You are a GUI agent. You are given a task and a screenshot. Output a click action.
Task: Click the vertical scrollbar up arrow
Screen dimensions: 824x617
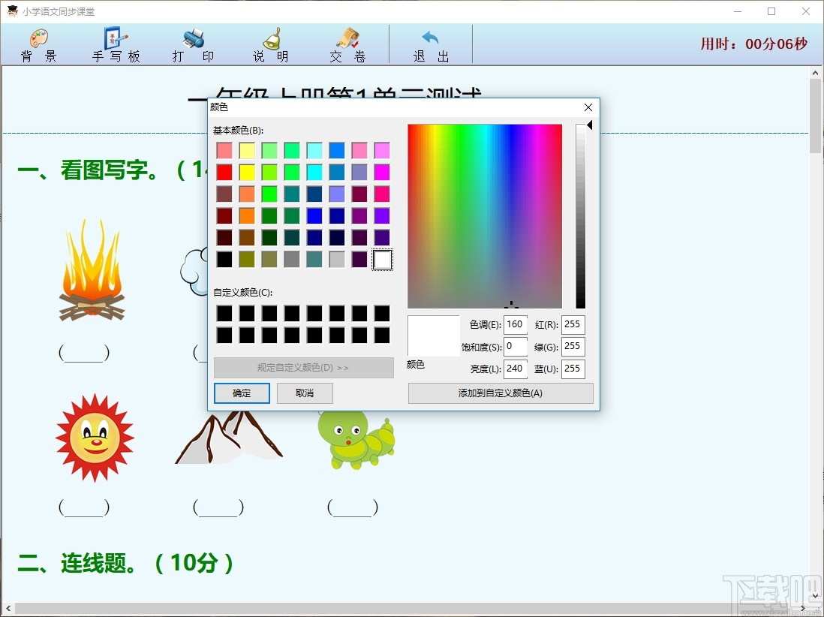click(816, 73)
